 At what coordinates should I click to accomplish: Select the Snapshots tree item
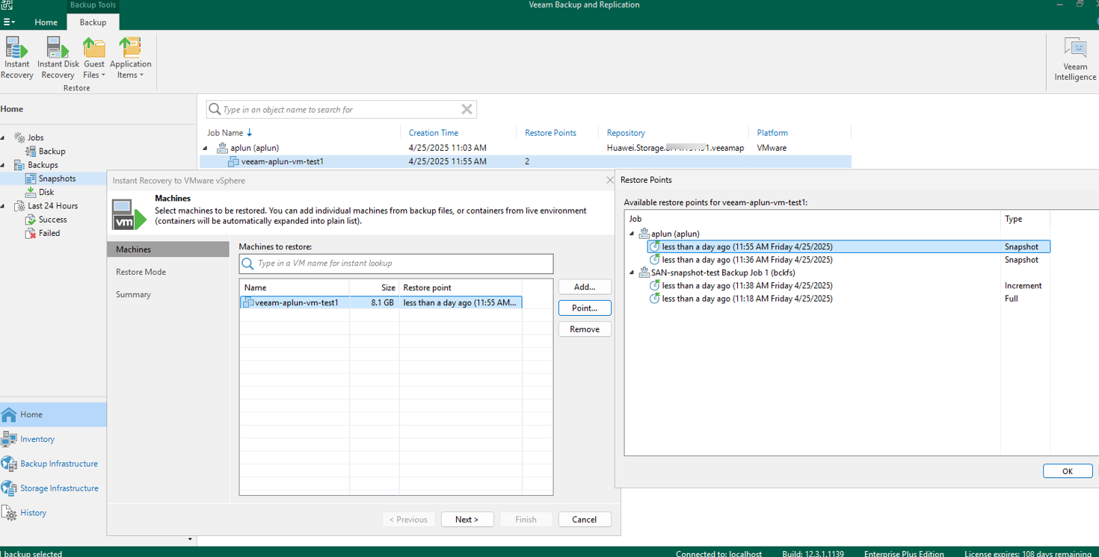pyautogui.click(x=57, y=178)
